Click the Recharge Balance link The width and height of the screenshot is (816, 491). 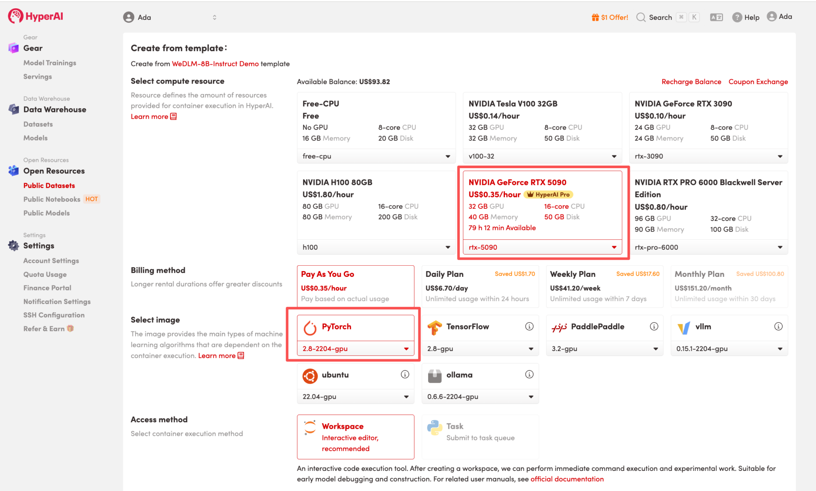click(x=691, y=82)
